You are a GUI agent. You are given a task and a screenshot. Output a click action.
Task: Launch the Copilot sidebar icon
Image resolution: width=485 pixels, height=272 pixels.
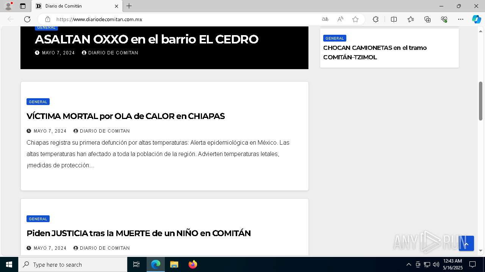[476, 19]
